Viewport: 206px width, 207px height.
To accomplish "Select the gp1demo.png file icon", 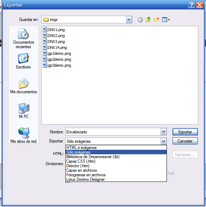I will [45, 53].
